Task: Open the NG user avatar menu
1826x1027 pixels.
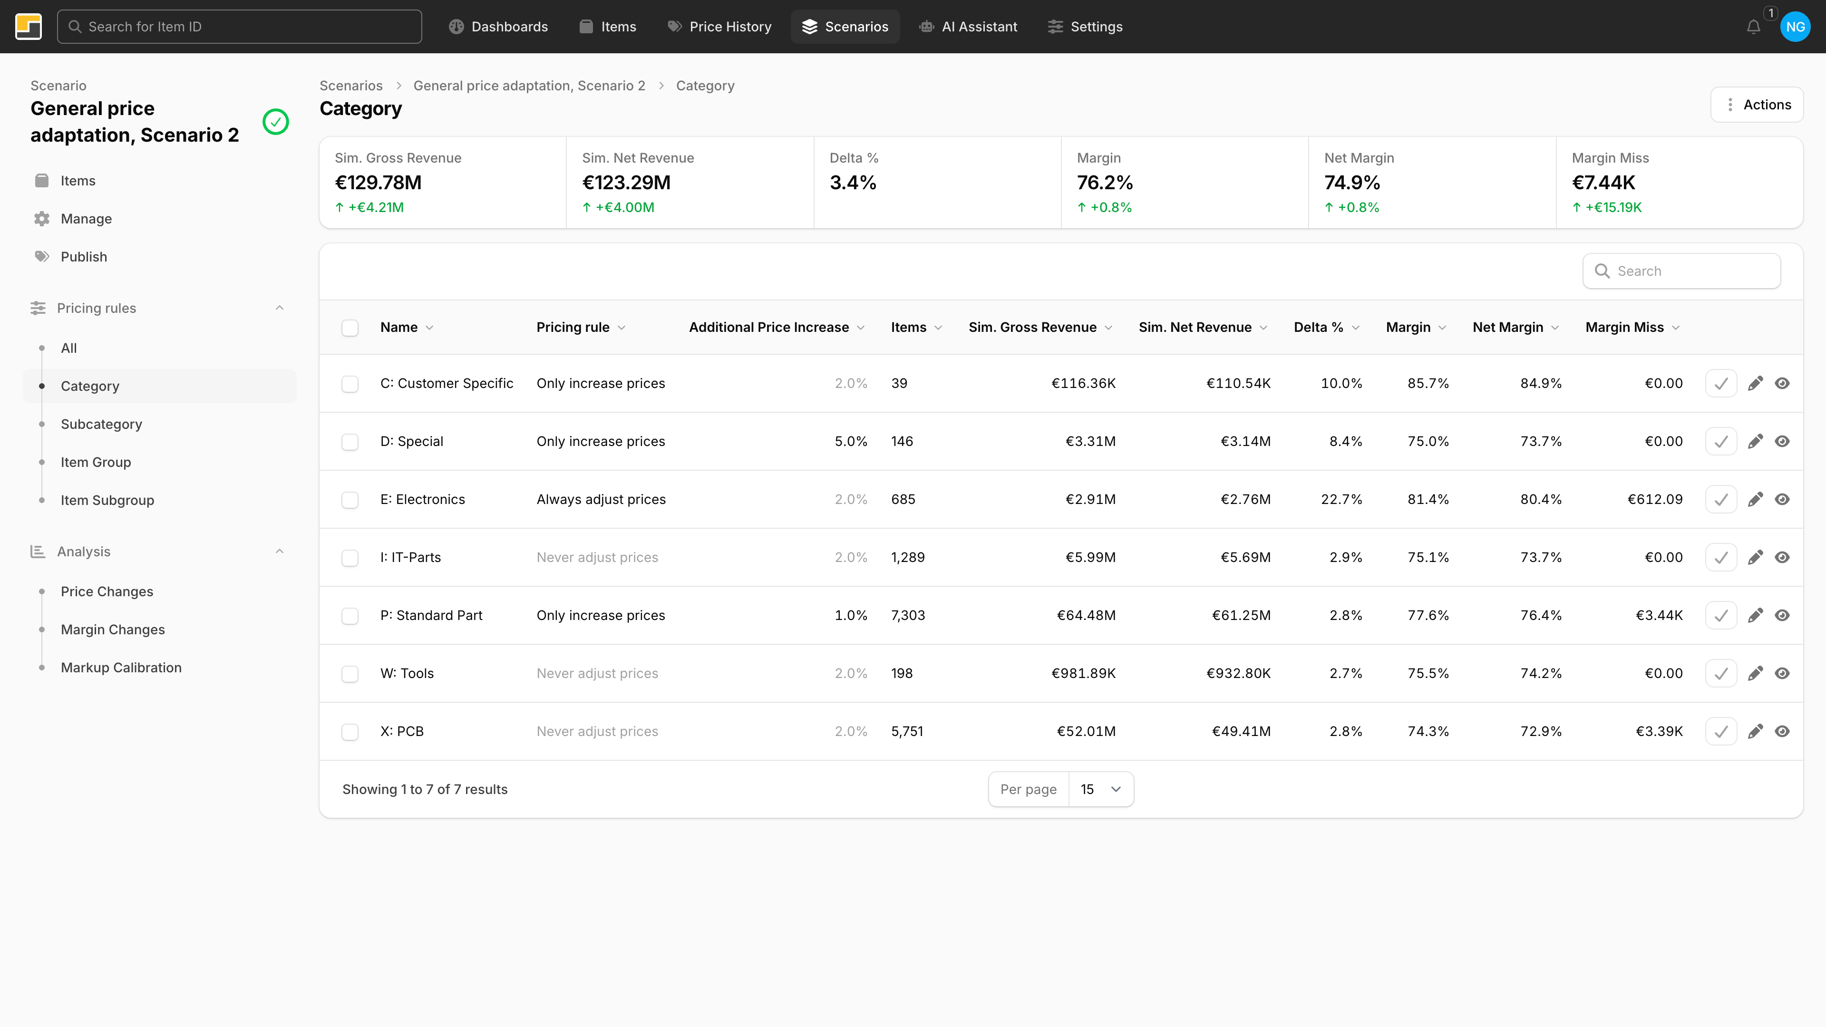Action: pos(1795,27)
